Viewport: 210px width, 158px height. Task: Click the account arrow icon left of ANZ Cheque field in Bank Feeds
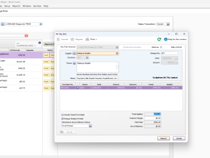pos(3,24)
